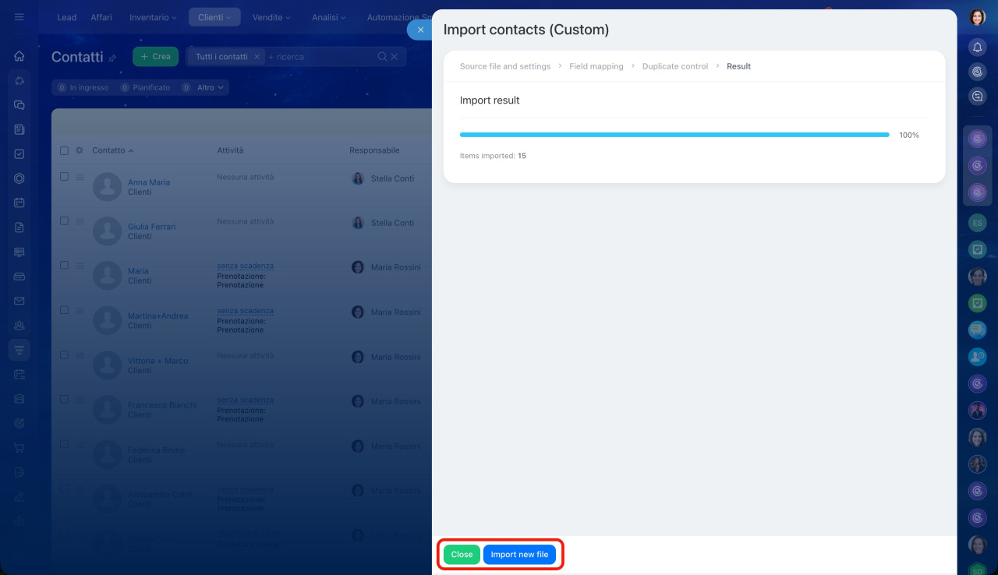Image resolution: width=998 pixels, height=575 pixels.
Task: Open chat messages icon in right panel
Action: coord(977,97)
